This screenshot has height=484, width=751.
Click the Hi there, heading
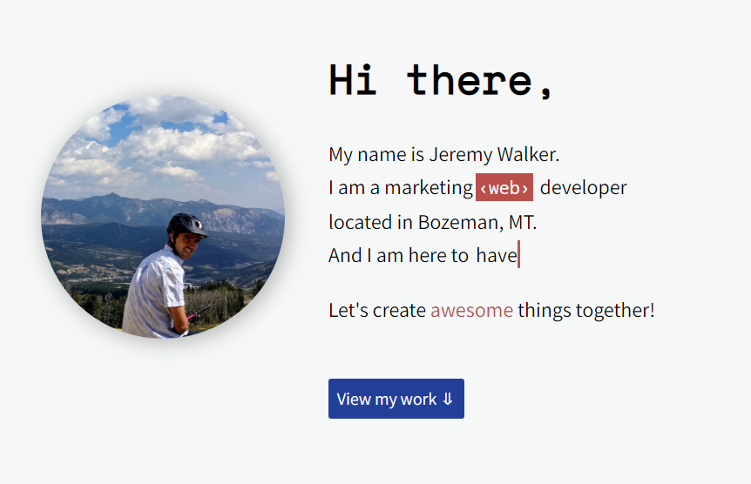tap(441, 80)
